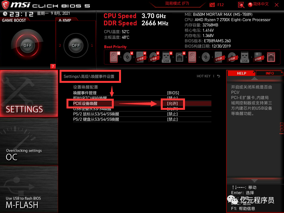Click the globe language icon
This screenshot has width=284, height=213.
coord(250,5)
